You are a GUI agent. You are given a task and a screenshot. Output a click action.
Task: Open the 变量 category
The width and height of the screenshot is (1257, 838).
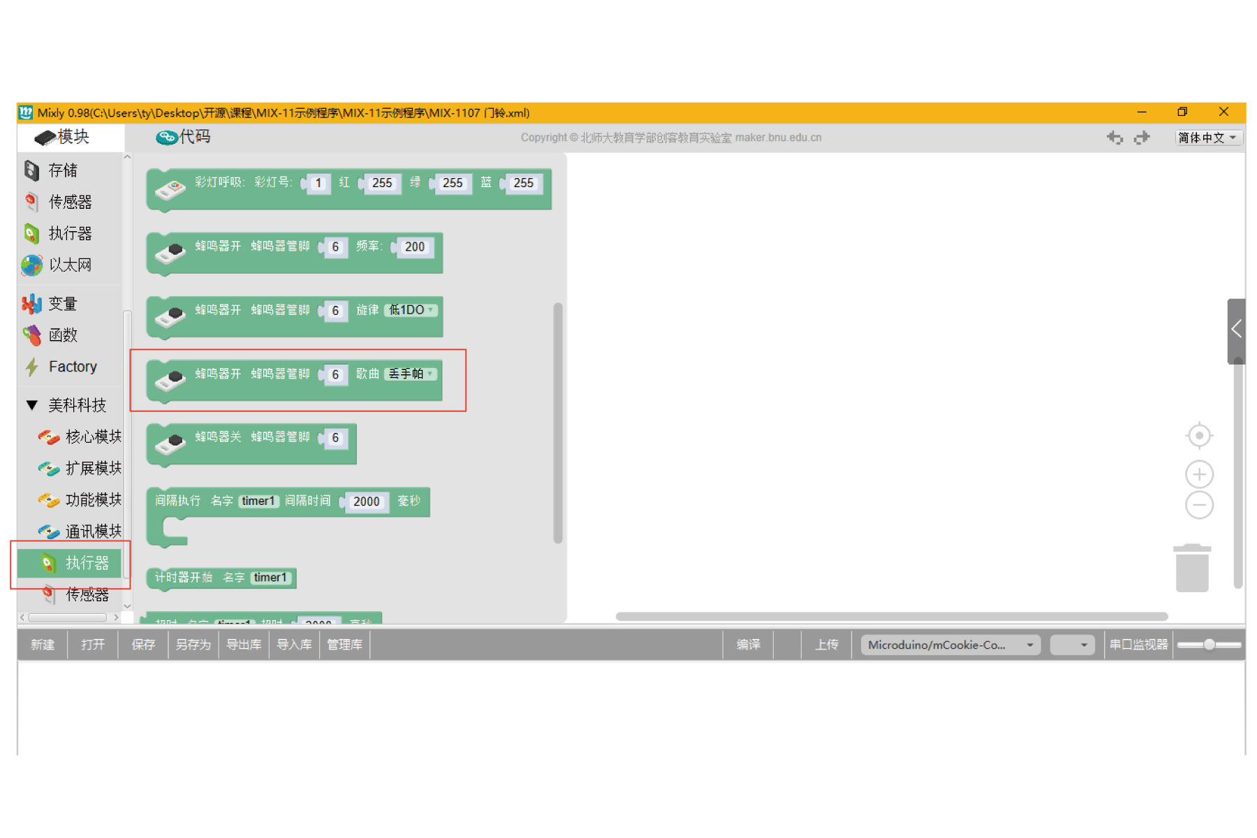point(62,304)
